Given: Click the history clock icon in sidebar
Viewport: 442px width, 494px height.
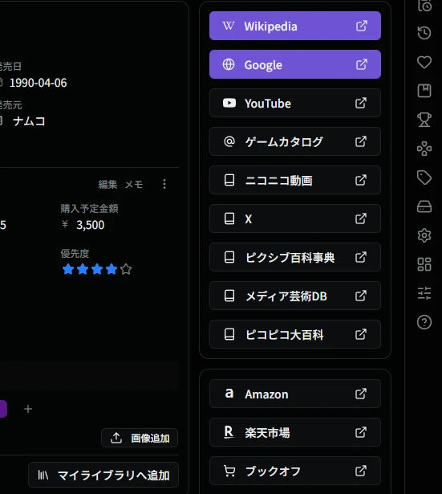Looking at the screenshot, I should [x=424, y=33].
